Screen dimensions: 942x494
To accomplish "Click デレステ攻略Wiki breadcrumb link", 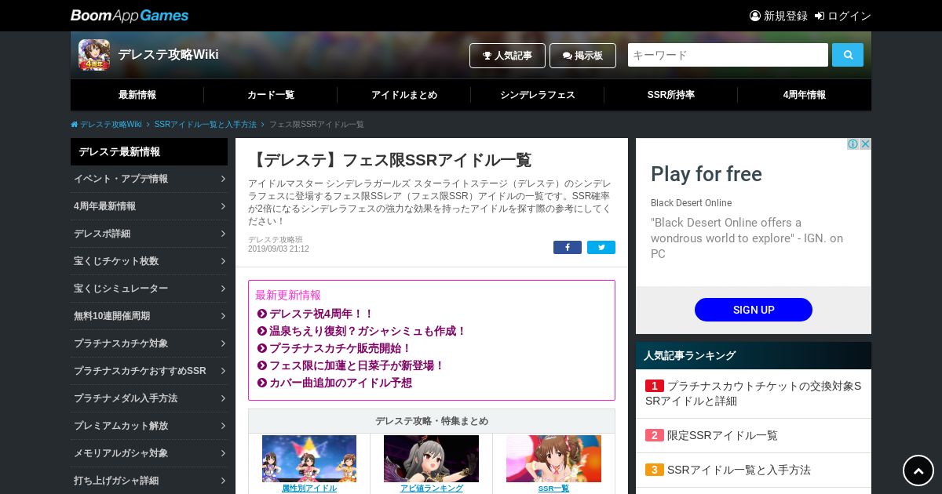I will [111, 125].
